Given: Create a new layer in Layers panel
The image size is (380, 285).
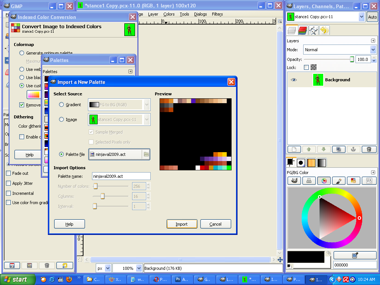Looking at the screenshot, I should tap(294, 149).
